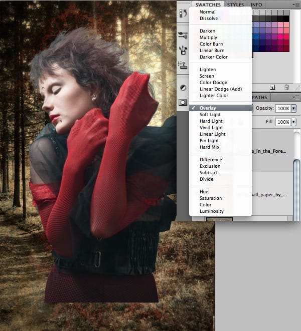
Task: Open the Brush Presets panel icon
Action: (183, 50)
